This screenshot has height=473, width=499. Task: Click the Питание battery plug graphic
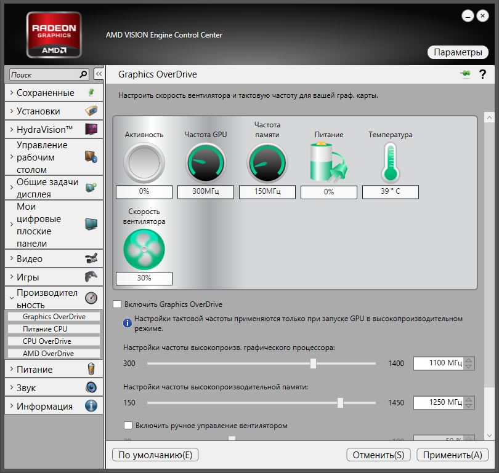coord(328,162)
